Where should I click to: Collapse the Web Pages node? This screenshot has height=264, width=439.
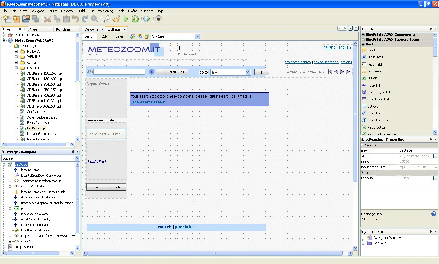(10, 46)
